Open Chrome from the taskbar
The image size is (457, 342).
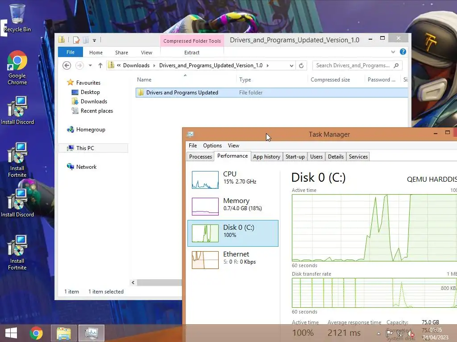point(36,333)
